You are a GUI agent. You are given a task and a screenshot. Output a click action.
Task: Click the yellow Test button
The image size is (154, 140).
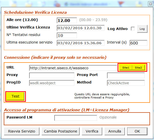[15, 96]
